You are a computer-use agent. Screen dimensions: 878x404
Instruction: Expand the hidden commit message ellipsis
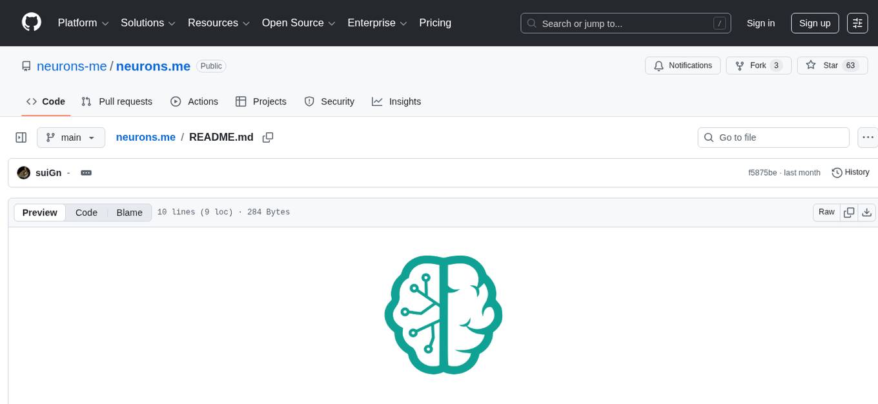(86, 172)
